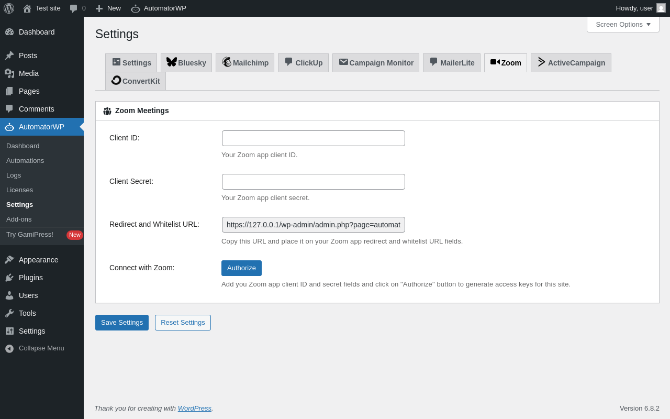The image size is (670, 419).
Task: Focus the Client ID input field
Action: coord(314,138)
